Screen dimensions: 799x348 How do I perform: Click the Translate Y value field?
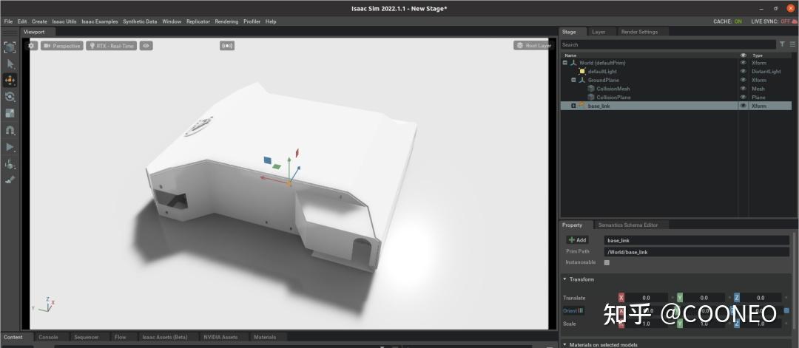[x=704, y=298]
